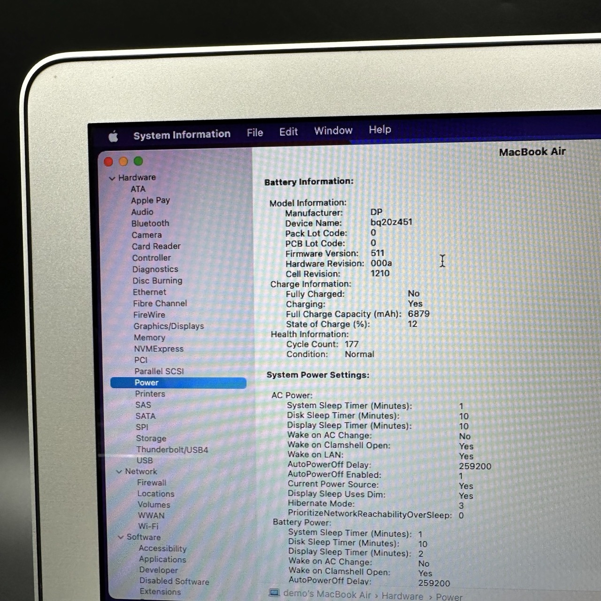Select the highlighted Power item
This screenshot has height=601, width=601.
[178, 383]
